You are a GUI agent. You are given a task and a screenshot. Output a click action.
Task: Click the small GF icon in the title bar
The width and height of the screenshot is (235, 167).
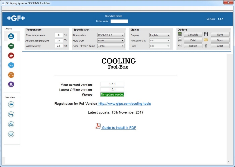pyautogui.click(x=3, y=3)
